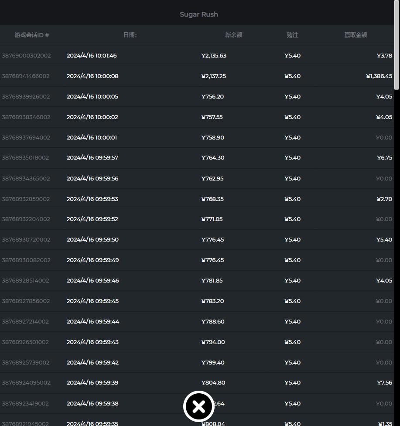Close the history panel with X icon
Screen dimensions: 400x426
(x=199, y=406)
